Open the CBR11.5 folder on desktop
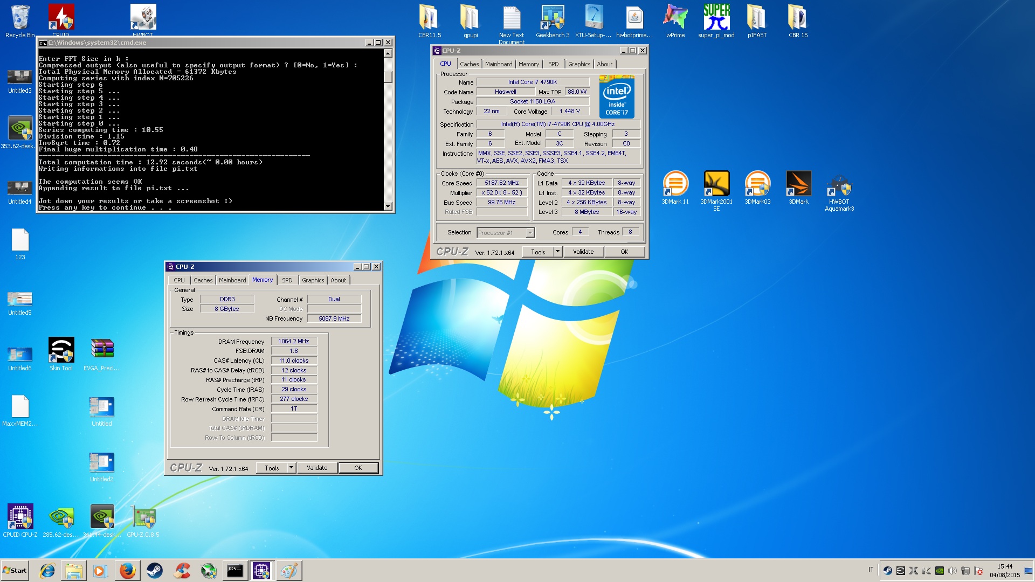1035x582 pixels. 430,22
